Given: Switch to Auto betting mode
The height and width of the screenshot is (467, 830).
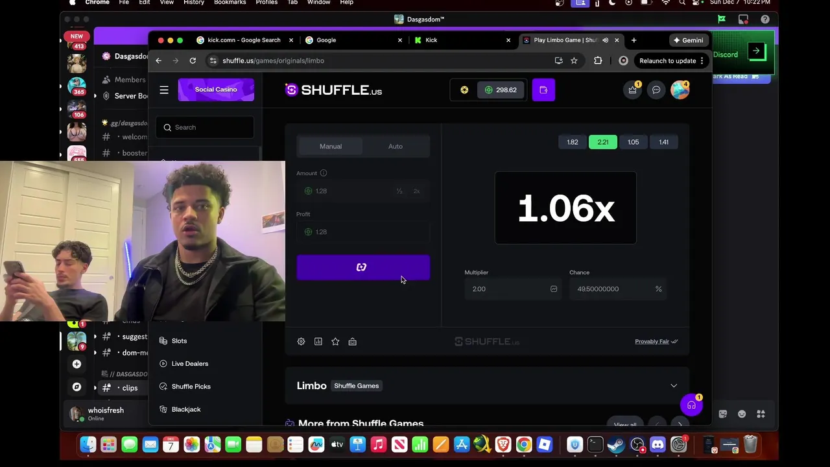Looking at the screenshot, I should [396, 146].
